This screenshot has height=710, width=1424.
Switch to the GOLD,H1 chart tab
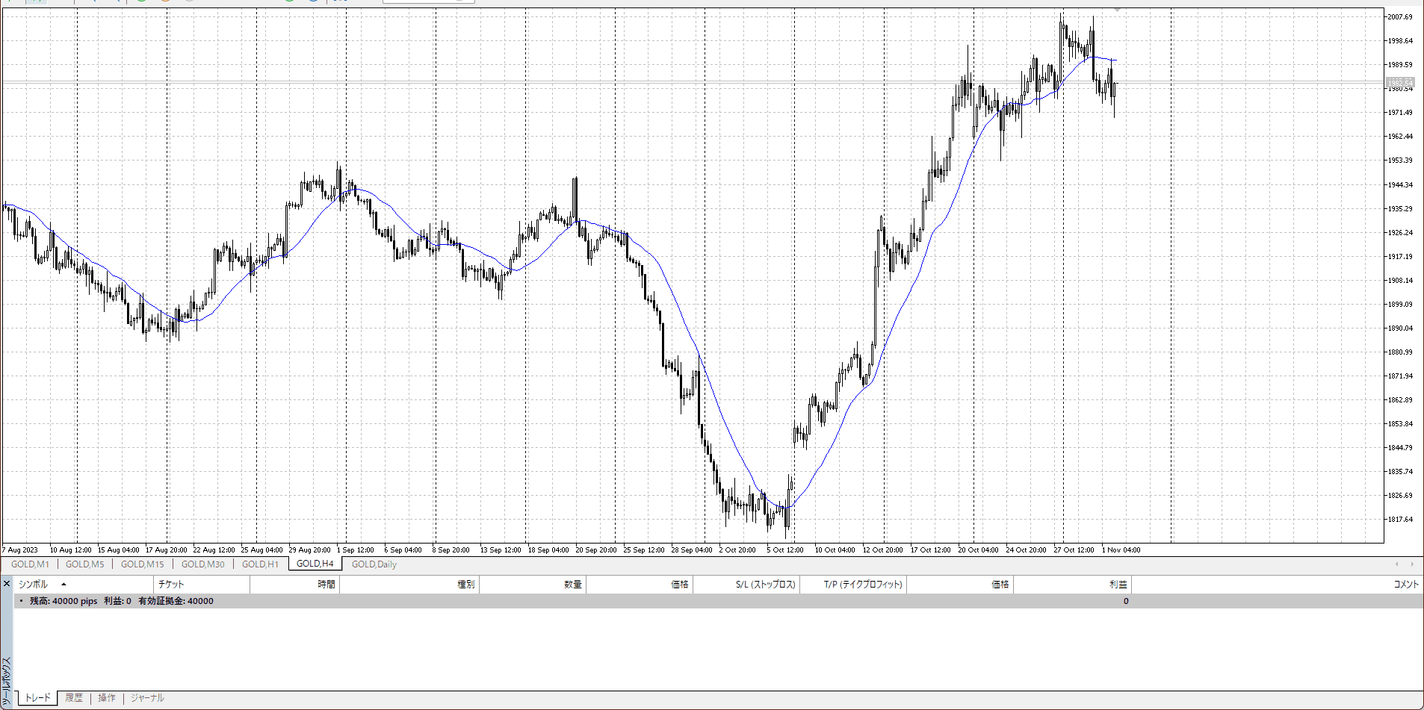tap(260, 564)
